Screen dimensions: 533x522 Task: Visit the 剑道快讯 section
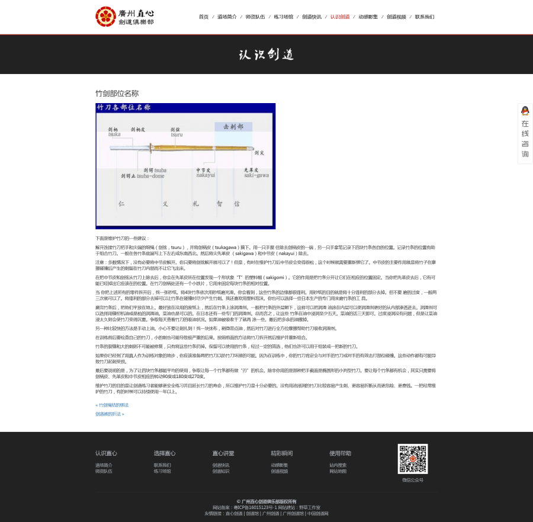coord(312,17)
